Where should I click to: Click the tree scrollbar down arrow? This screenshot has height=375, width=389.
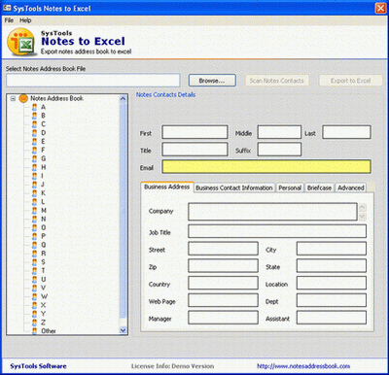123,330
